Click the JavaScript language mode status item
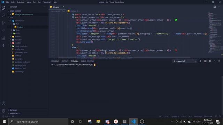The image size is (223, 125). click(x=198, y=116)
